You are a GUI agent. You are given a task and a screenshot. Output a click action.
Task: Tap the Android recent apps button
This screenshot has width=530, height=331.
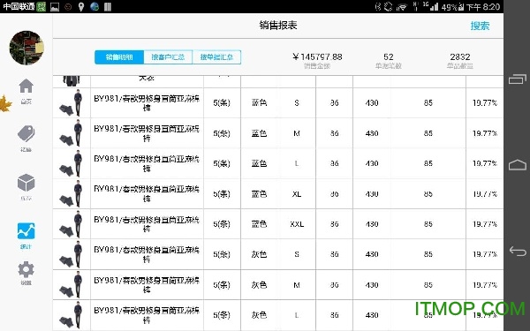[518, 79]
